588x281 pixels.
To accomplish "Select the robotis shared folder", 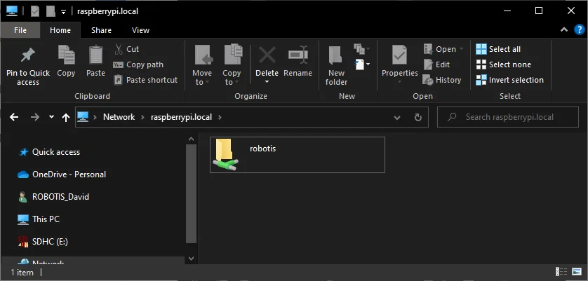I will pyautogui.click(x=298, y=155).
